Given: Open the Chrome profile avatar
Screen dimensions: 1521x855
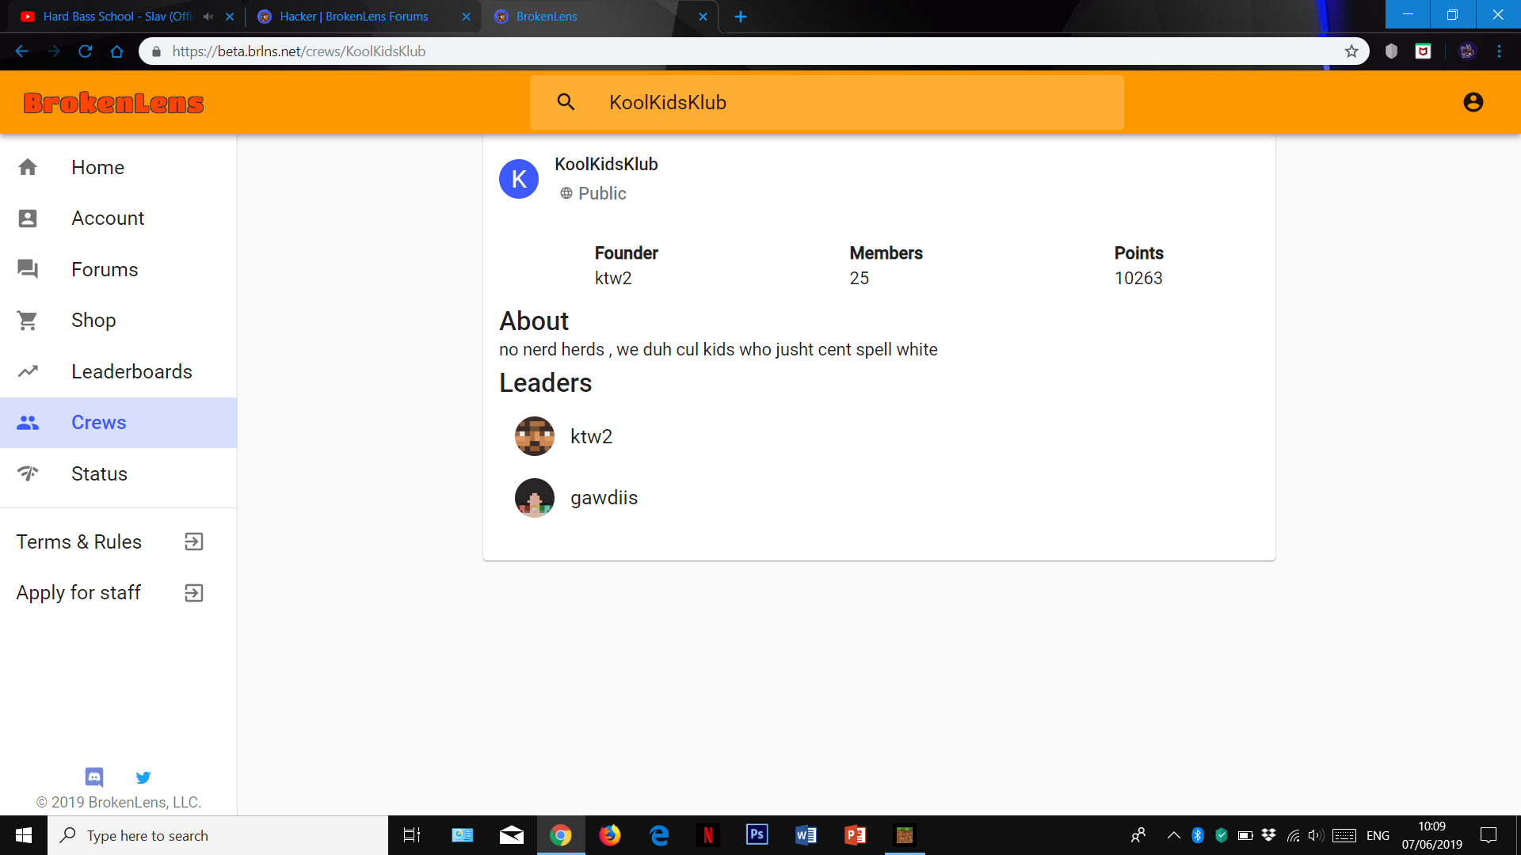Looking at the screenshot, I should click(1467, 51).
